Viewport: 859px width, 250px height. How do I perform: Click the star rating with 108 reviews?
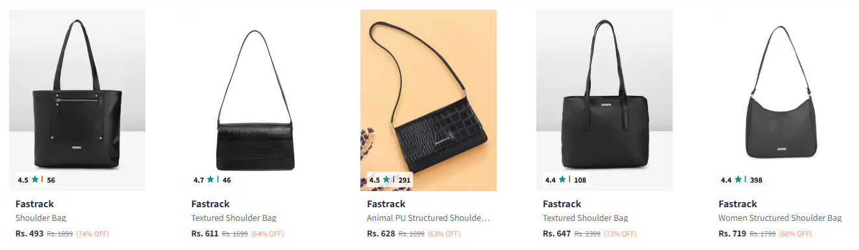[x=566, y=180]
